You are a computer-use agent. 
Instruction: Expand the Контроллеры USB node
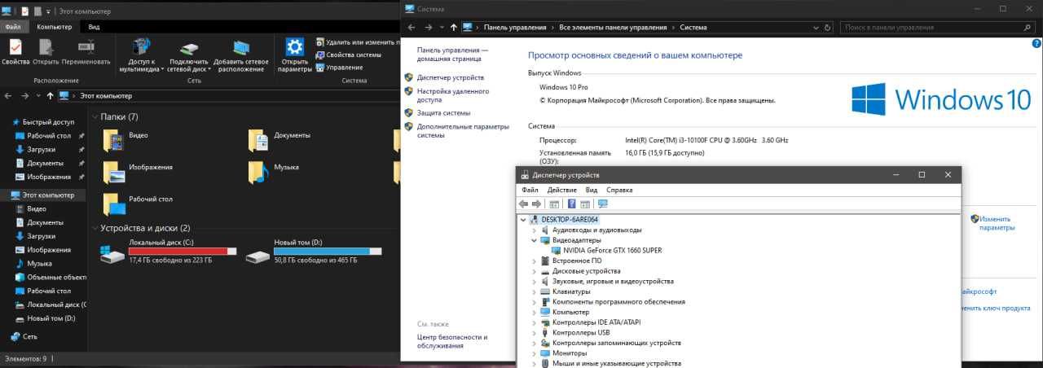pyautogui.click(x=534, y=332)
